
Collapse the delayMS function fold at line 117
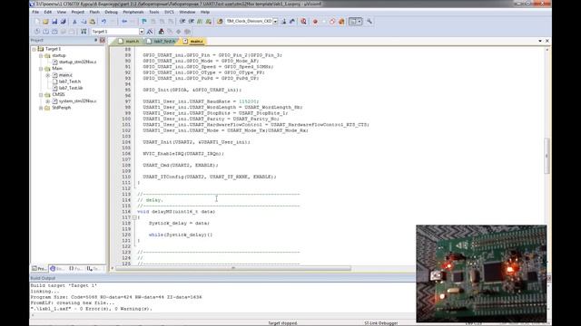(134, 217)
